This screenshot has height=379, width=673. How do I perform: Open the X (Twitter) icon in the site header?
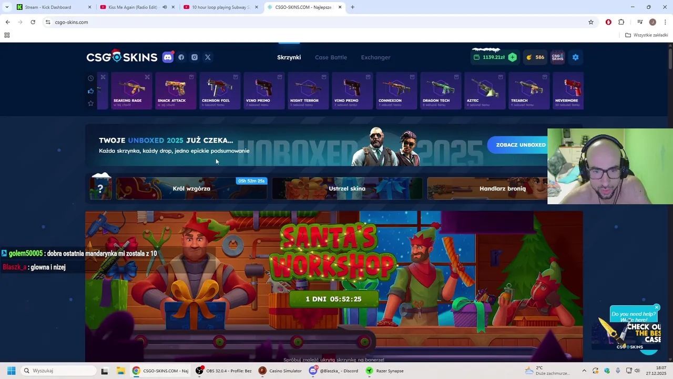click(x=208, y=57)
